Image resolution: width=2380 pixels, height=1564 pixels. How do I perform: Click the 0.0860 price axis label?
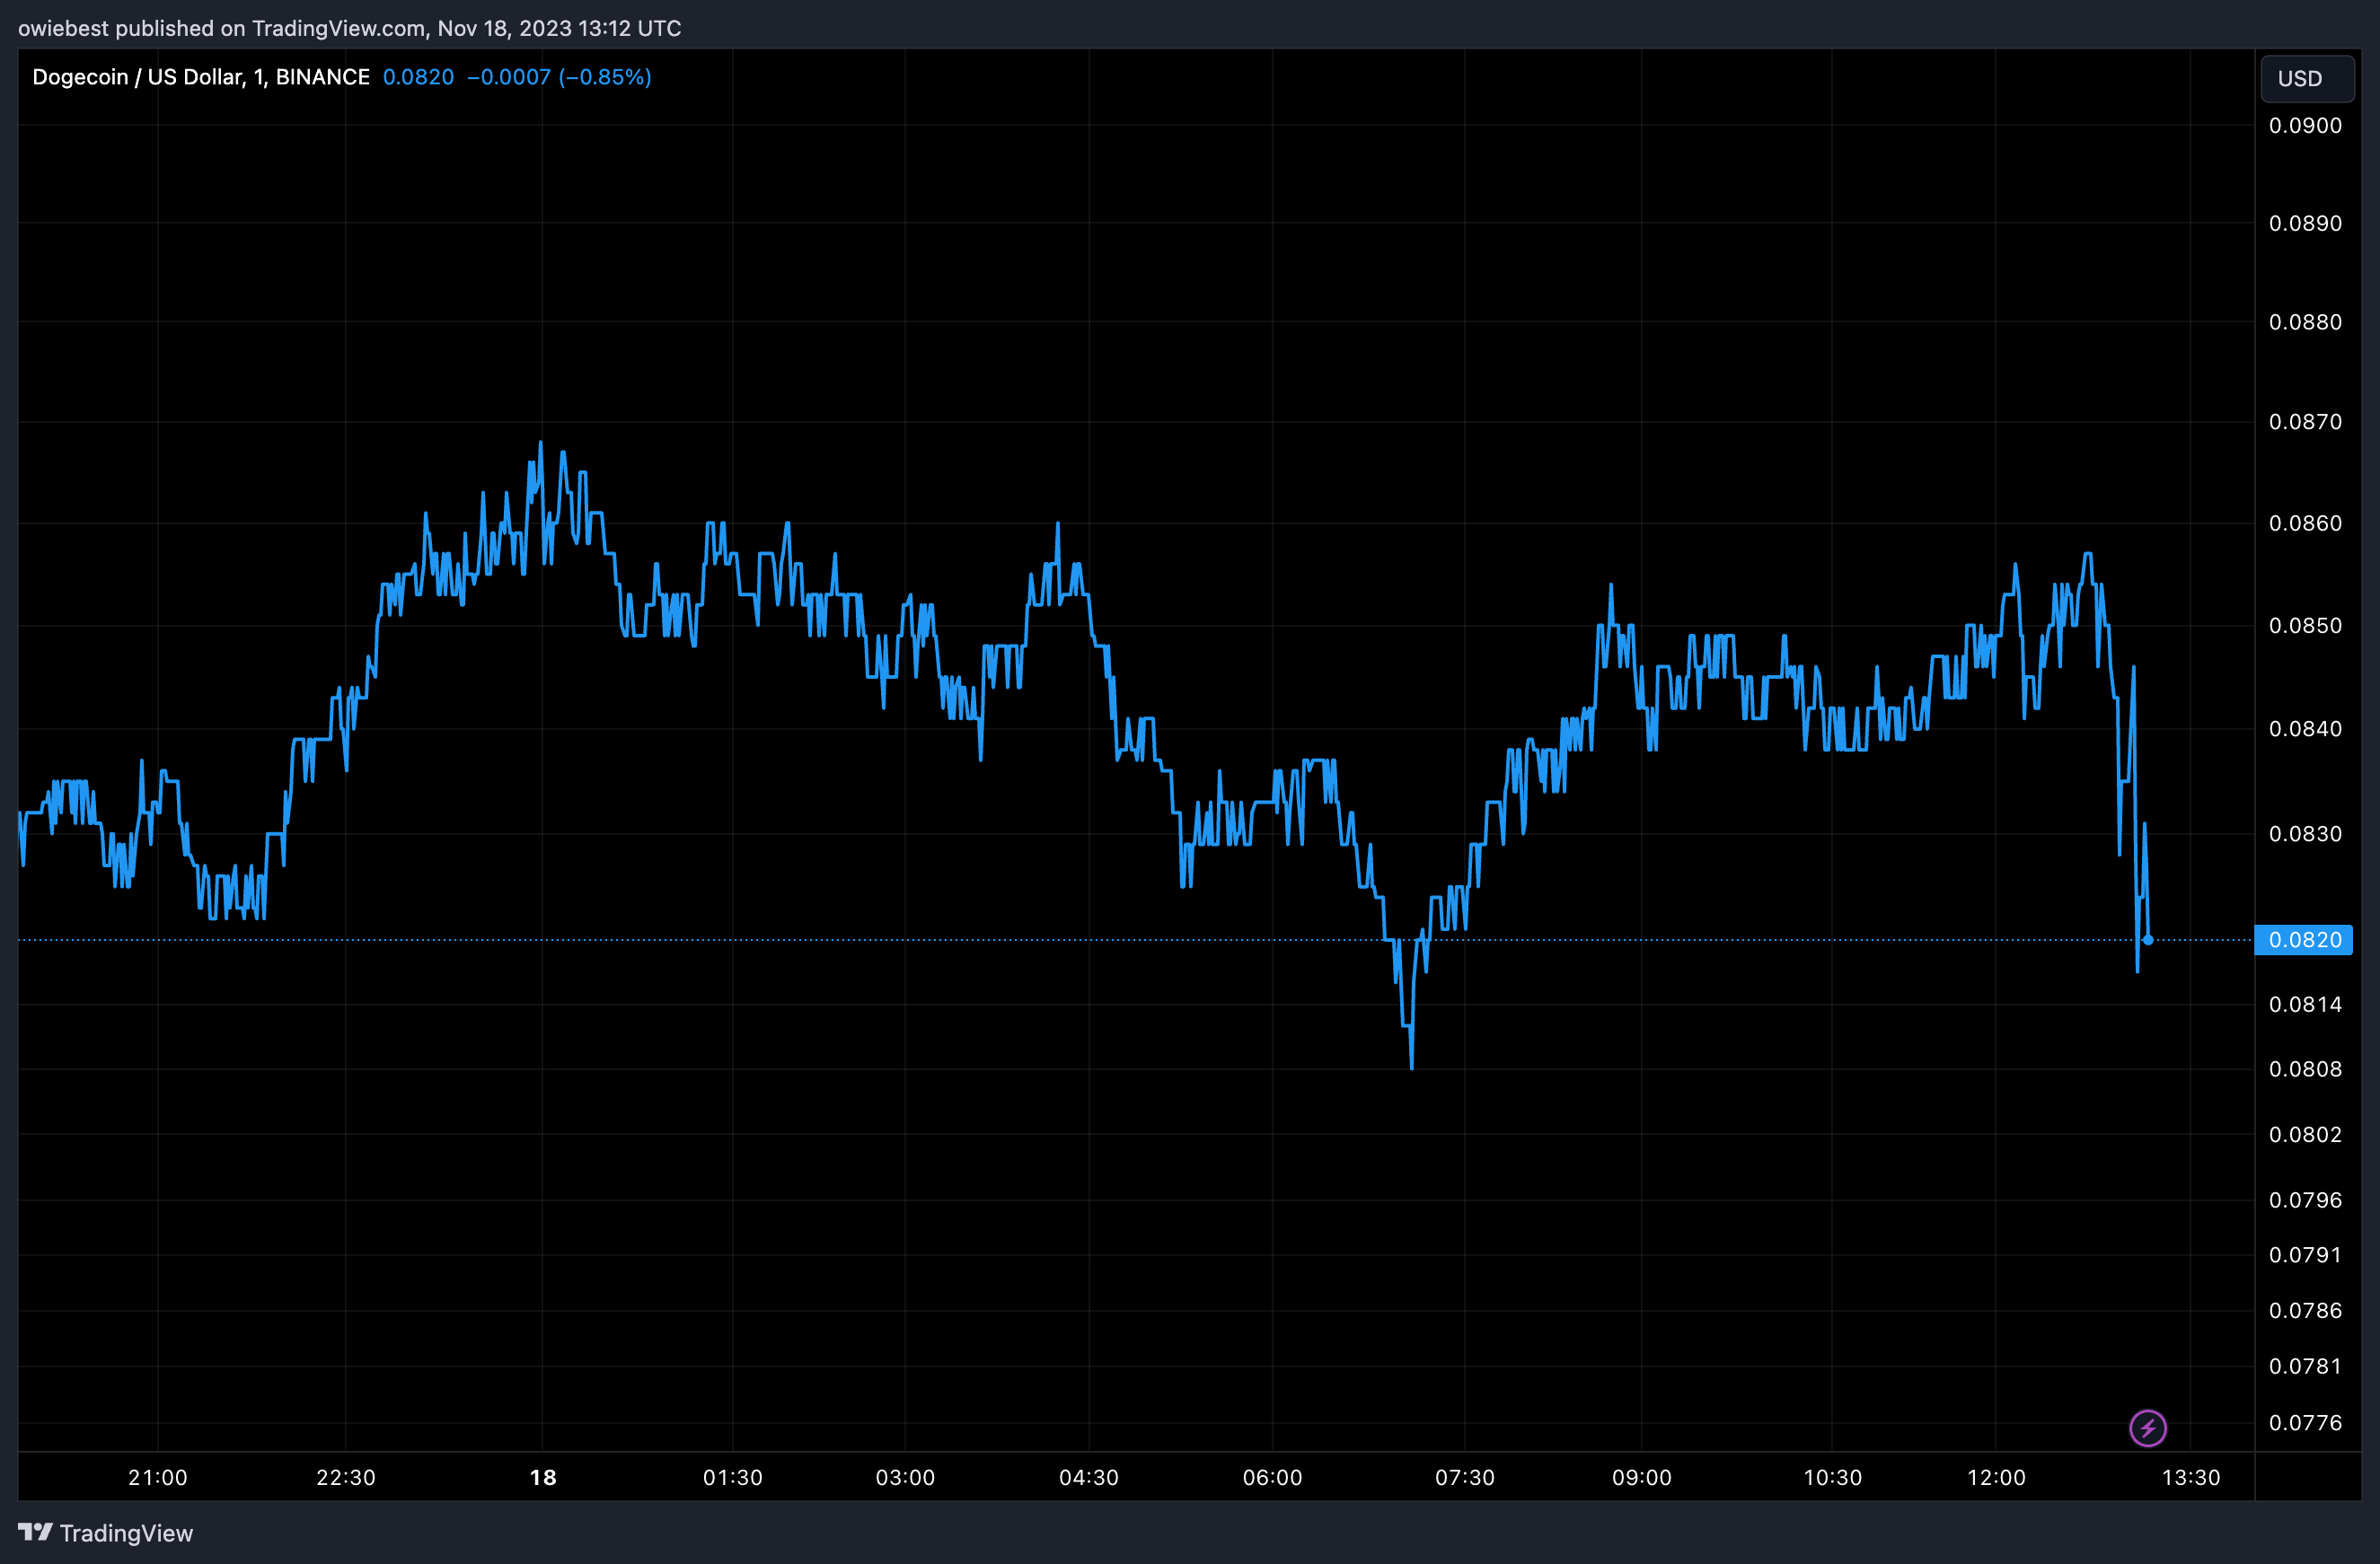2305,523
